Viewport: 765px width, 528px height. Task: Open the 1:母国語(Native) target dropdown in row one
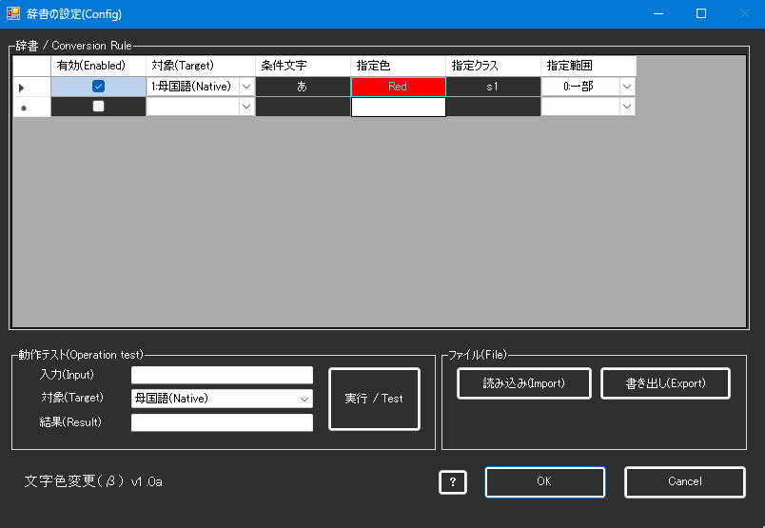246,87
